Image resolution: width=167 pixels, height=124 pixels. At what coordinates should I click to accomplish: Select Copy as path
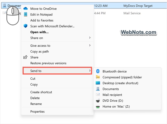click(x=57, y=51)
